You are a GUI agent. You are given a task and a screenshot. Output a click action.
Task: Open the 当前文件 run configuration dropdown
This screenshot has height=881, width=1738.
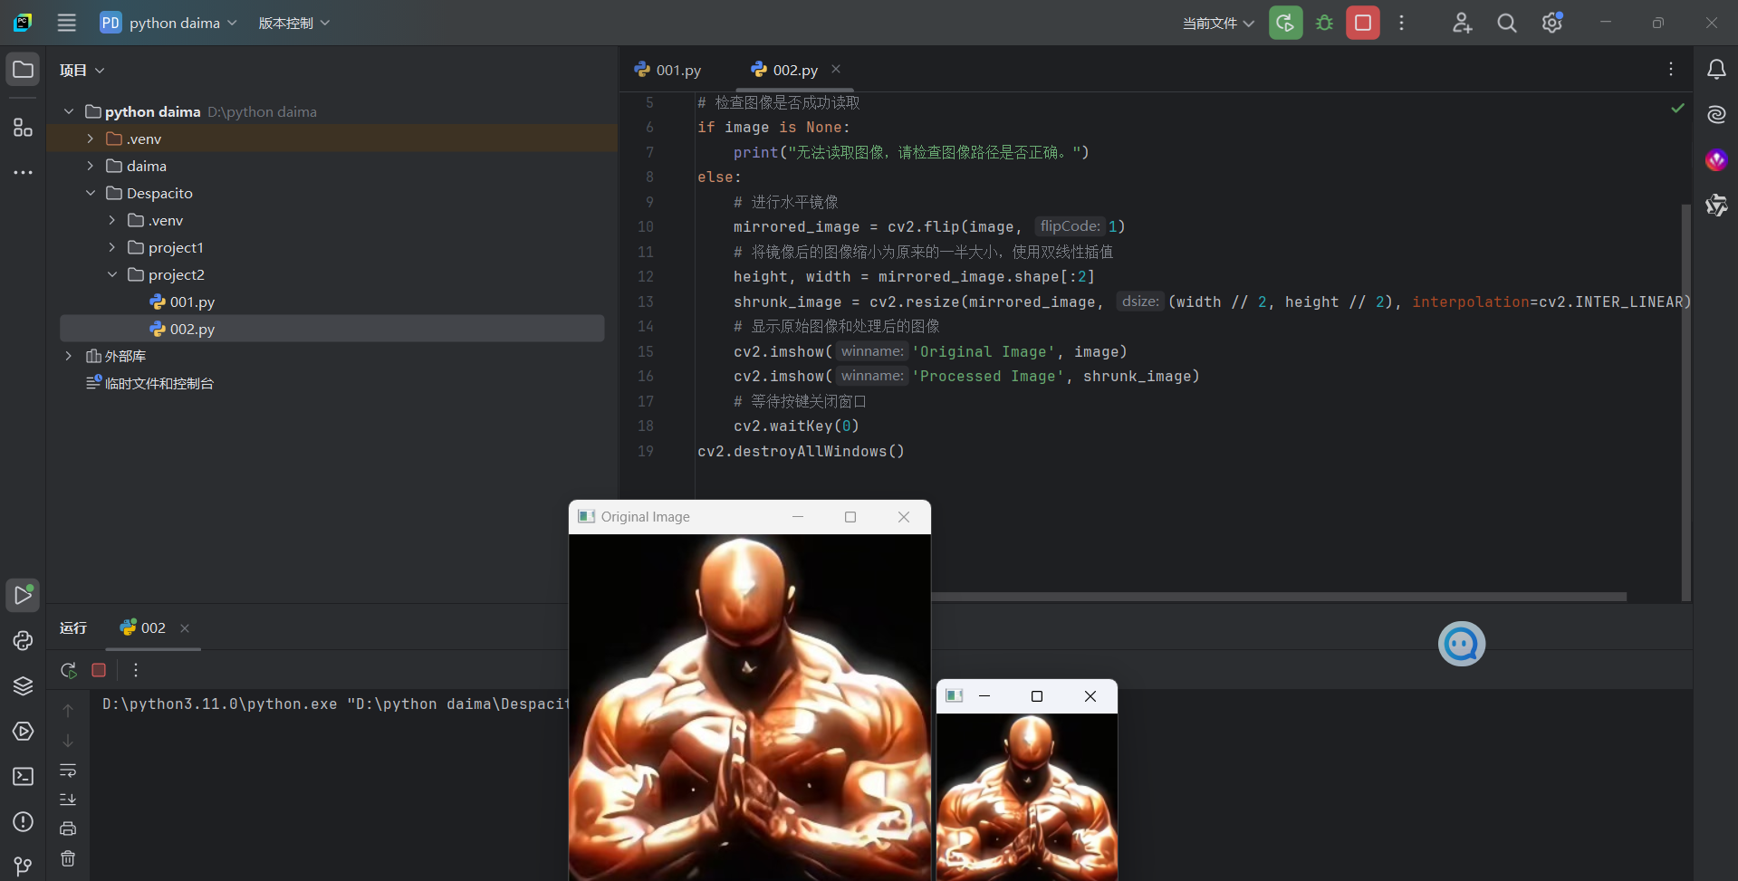[1218, 23]
